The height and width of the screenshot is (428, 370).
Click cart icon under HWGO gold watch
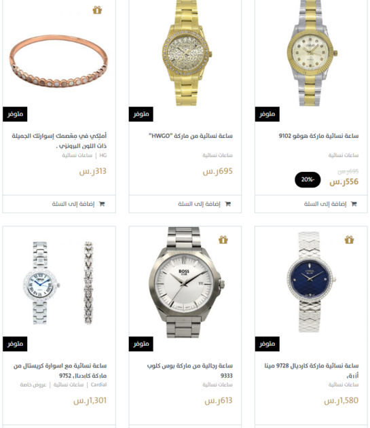228,204
